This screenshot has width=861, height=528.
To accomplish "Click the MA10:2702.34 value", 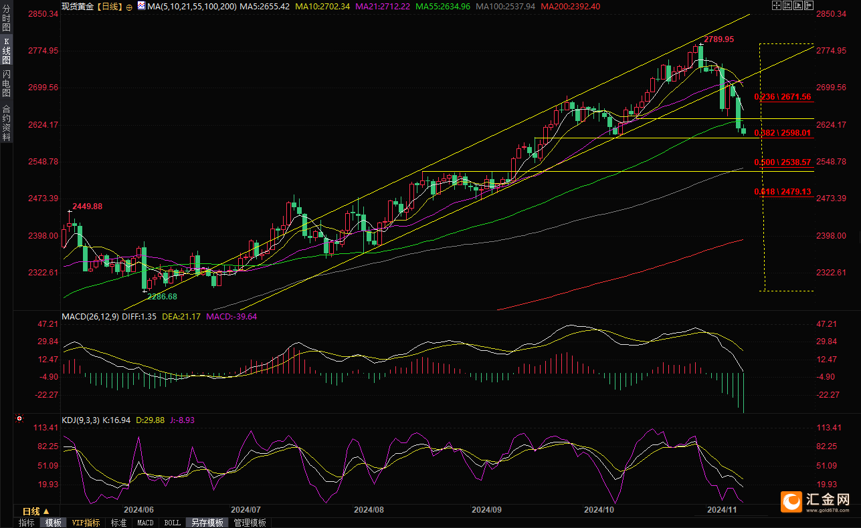I will (322, 6).
